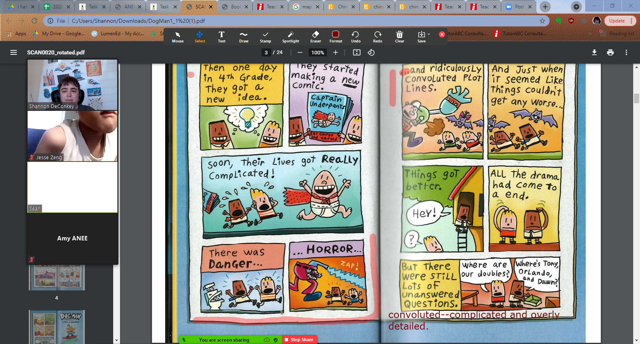Click the PDF vertical scrollbar thumb

[x=637, y=98]
